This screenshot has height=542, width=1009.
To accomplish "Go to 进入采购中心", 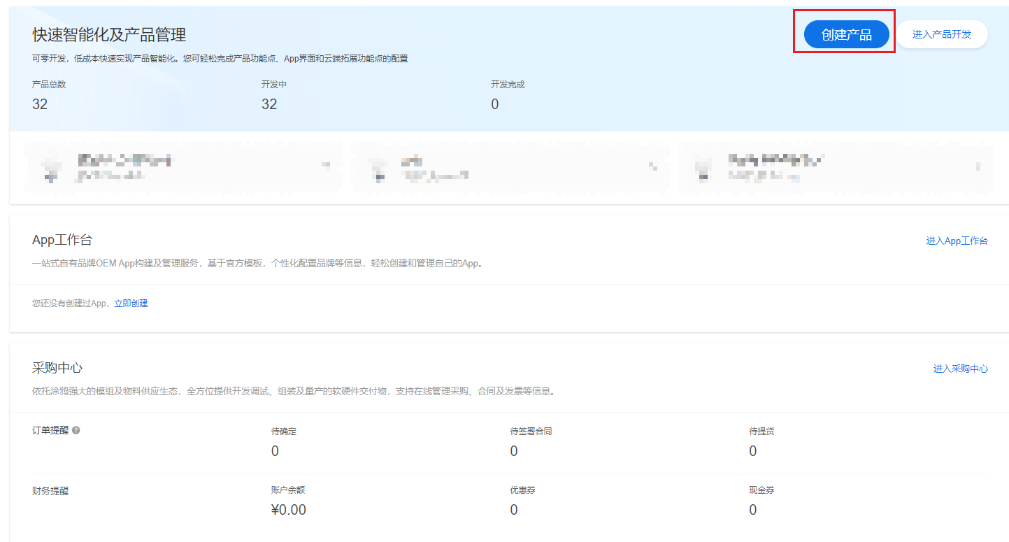I will coord(960,369).
